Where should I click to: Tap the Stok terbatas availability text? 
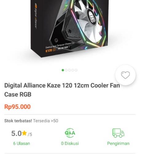[18, 121]
